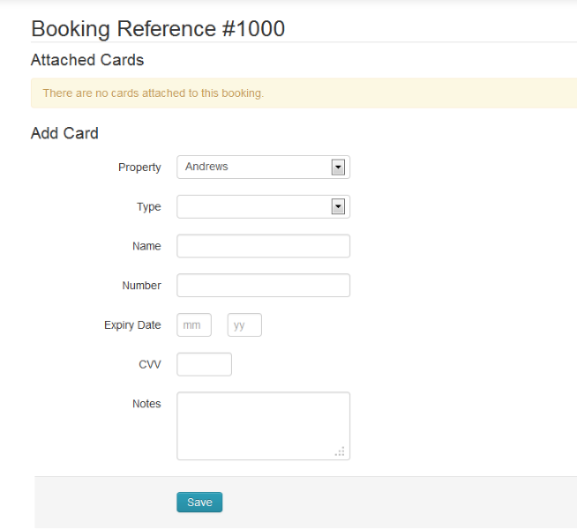Click the Notes field label
This screenshot has width=577, height=529.
click(146, 404)
